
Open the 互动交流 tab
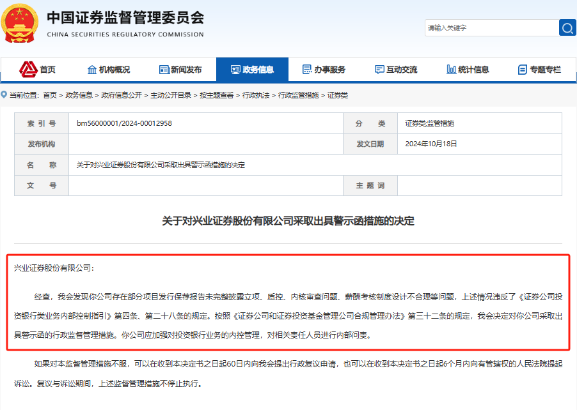pyautogui.click(x=396, y=70)
